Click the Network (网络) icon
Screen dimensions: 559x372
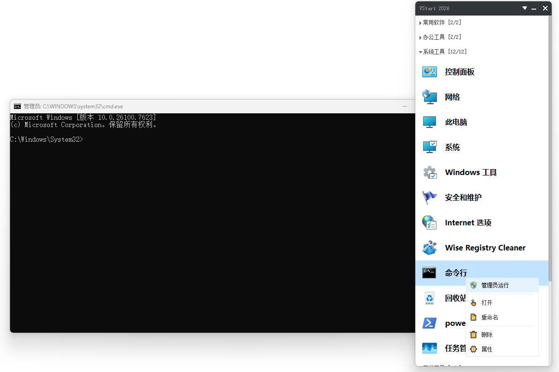430,97
